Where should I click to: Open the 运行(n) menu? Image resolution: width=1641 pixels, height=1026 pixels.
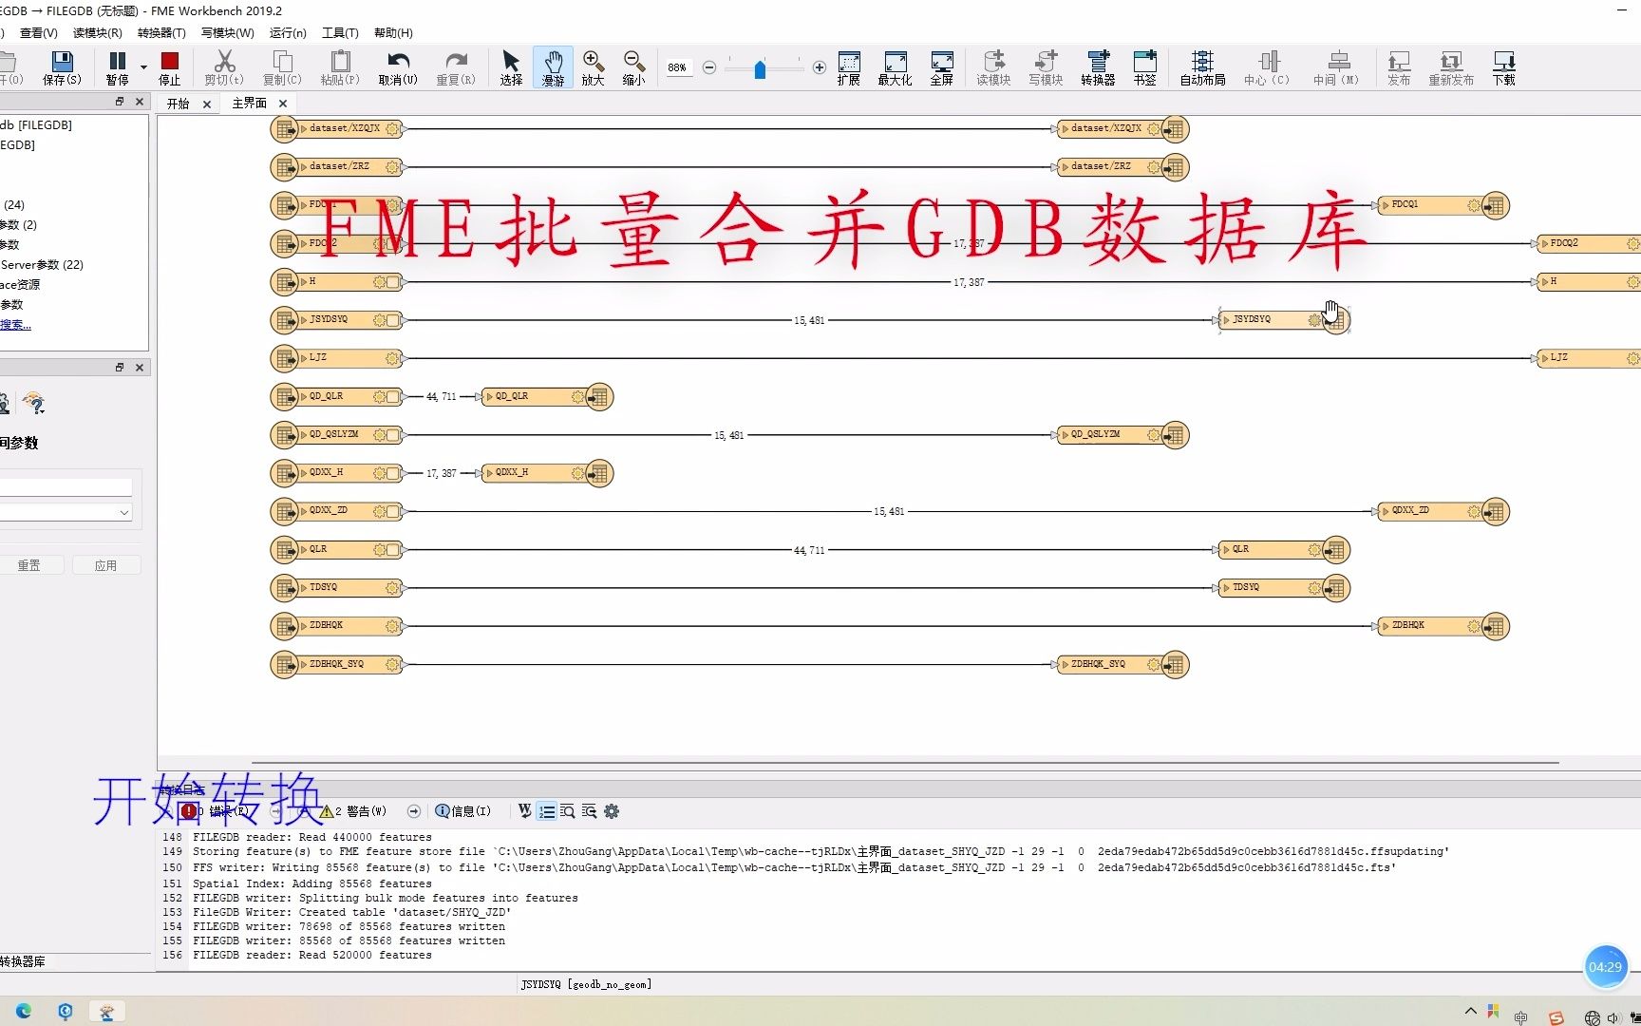coord(288,32)
